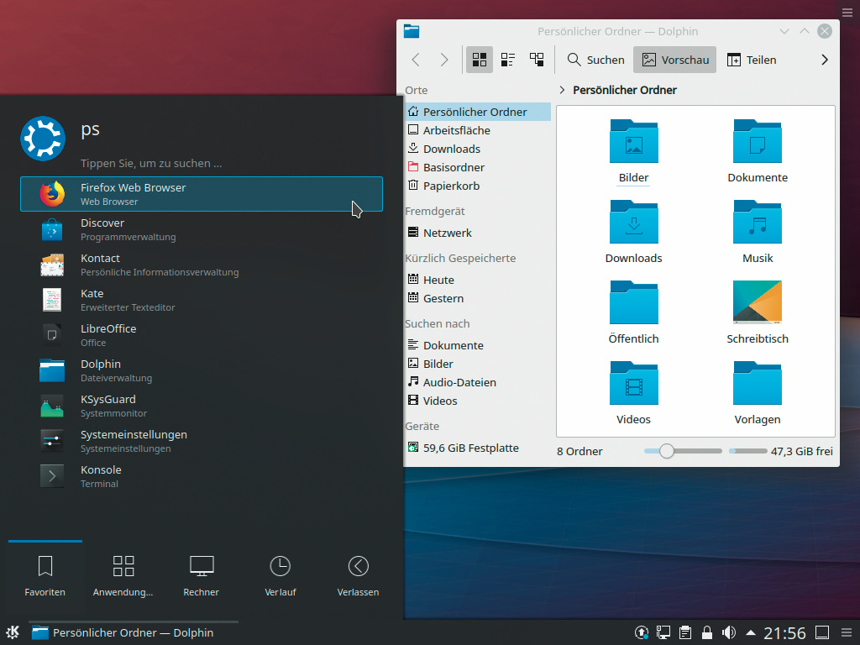This screenshot has width=860, height=645.
Task: Click the Suchen button
Action: coord(595,60)
